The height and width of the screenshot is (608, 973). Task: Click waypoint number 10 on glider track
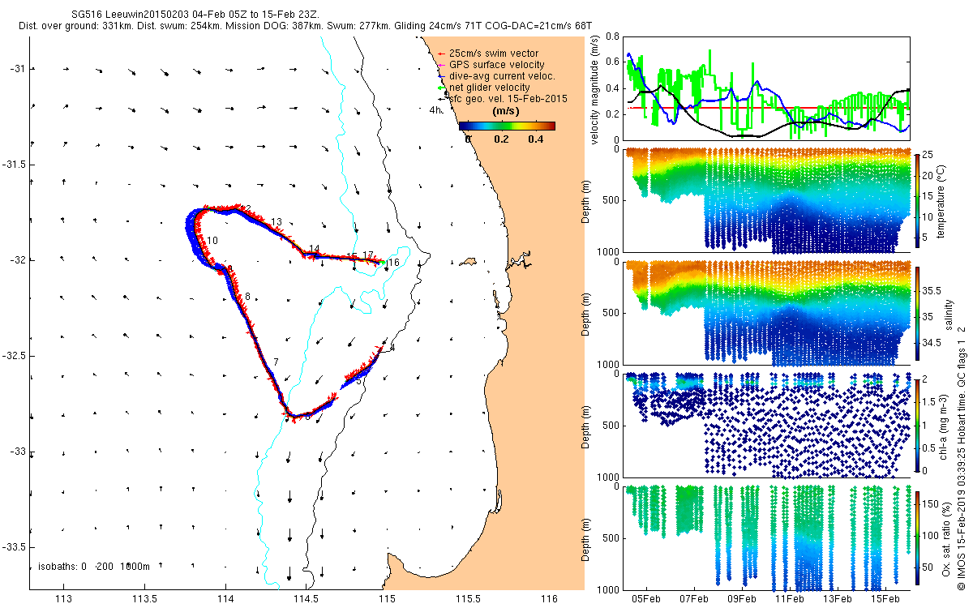212,241
